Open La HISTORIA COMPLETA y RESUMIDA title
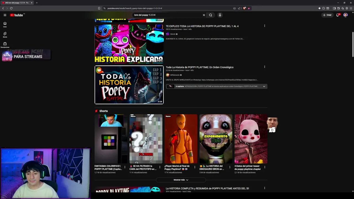 pos(207,188)
